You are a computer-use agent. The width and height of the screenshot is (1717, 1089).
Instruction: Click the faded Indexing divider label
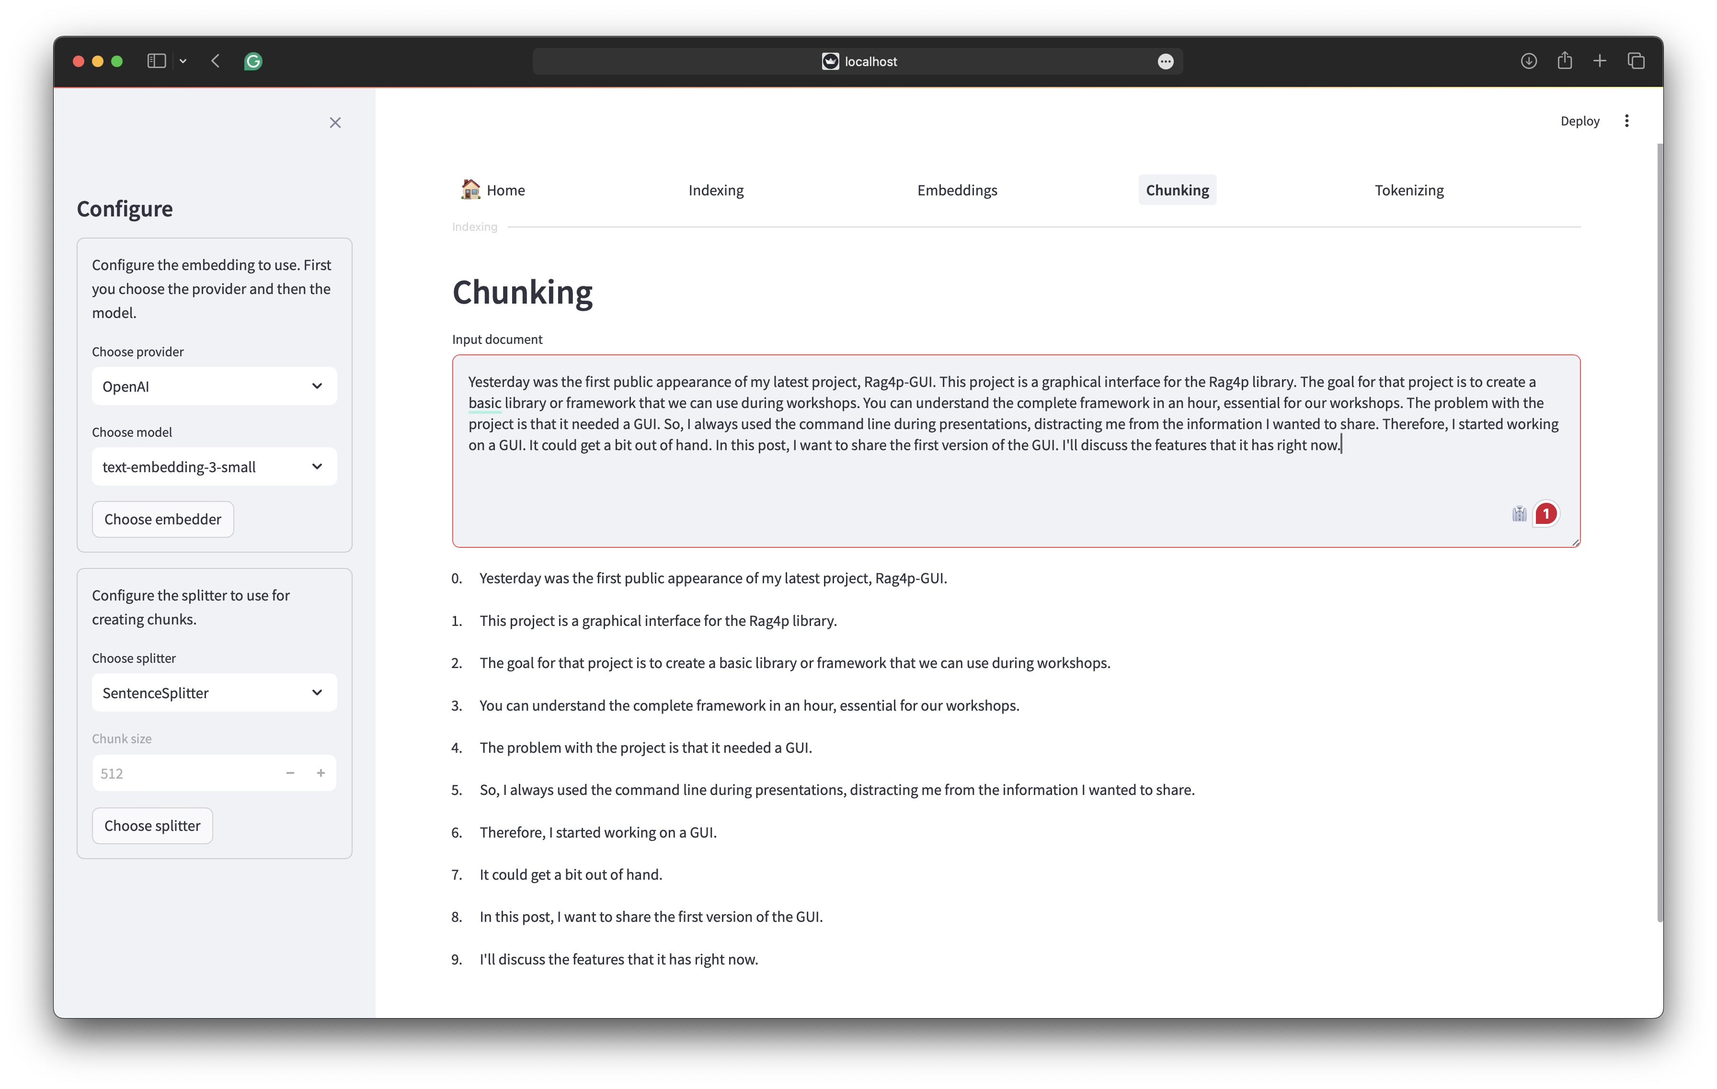(474, 227)
